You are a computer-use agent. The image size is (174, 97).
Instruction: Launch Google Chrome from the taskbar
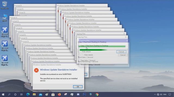coord(97,95)
